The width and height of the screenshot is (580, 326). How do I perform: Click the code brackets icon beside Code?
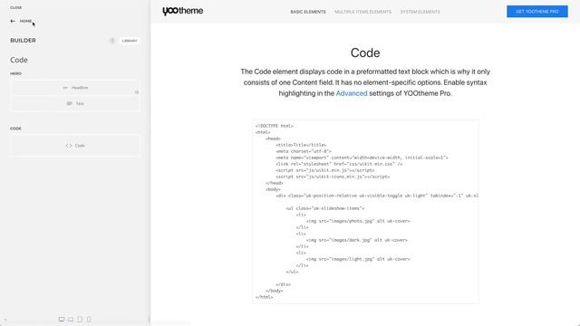[x=69, y=146]
